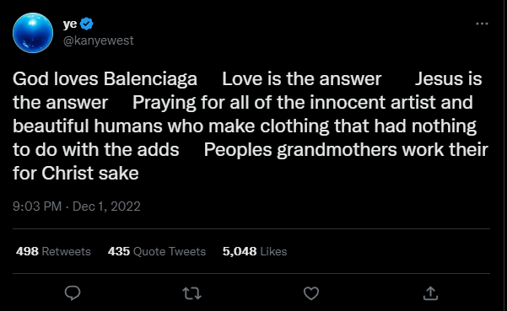Visit the @kanyewest handle link

click(99, 40)
